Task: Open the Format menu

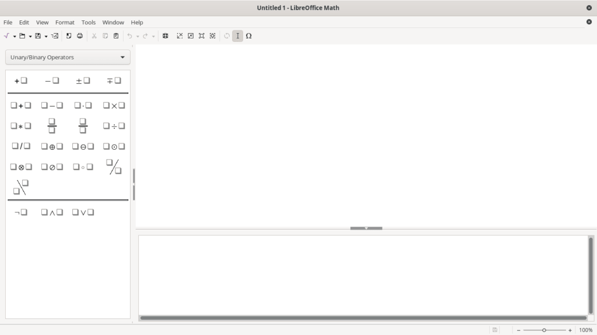Action: click(65, 22)
